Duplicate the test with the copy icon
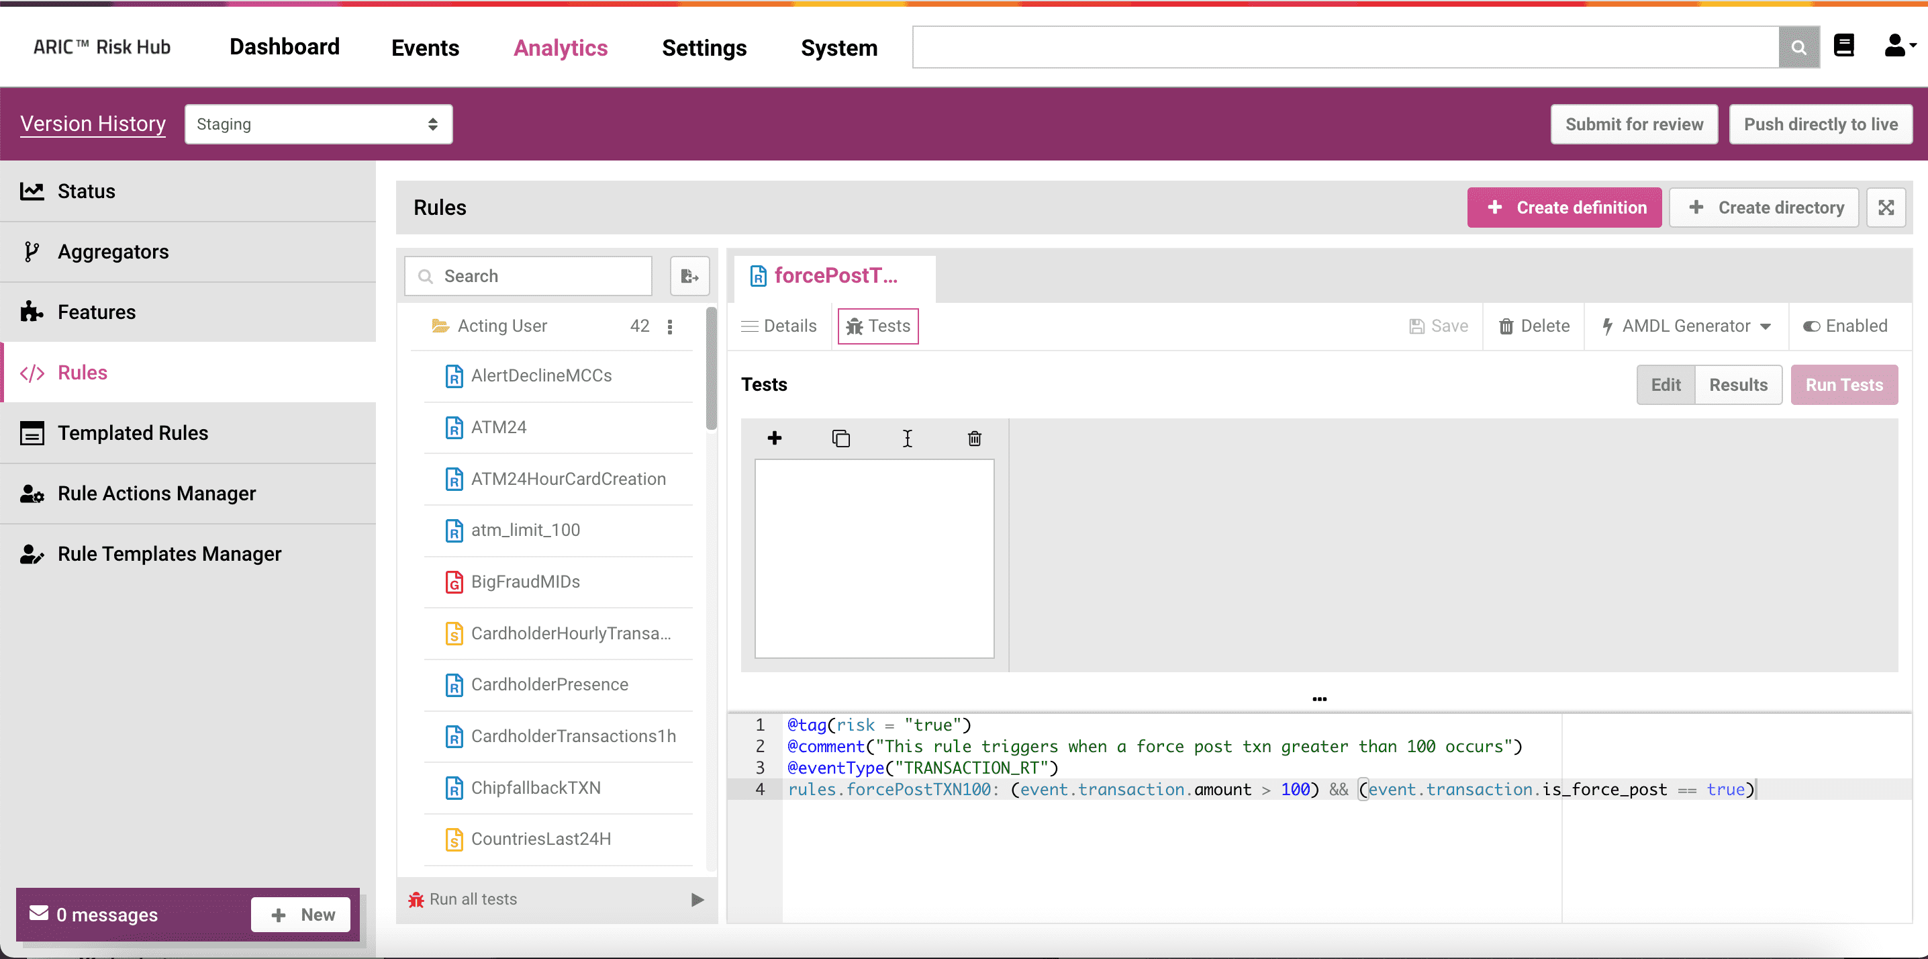The width and height of the screenshot is (1928, 959). (x=841, y=438)
